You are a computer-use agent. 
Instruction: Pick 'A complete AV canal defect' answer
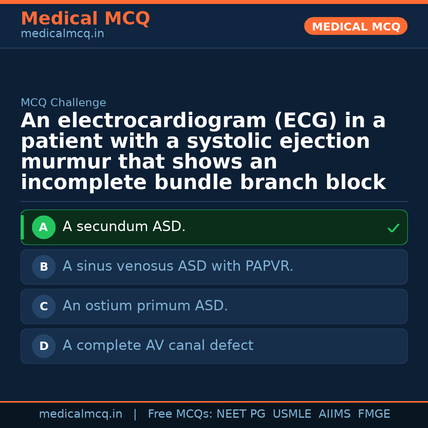[158, 346]
